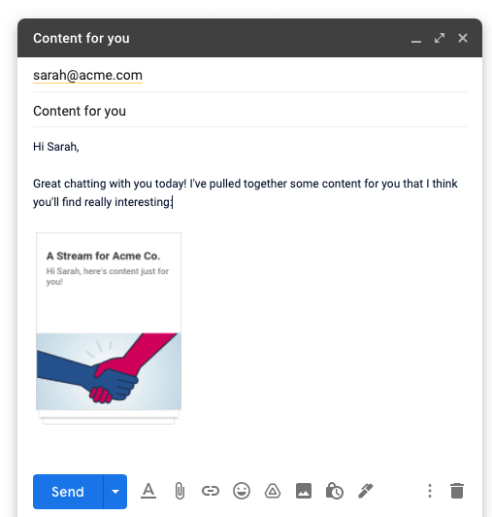Toggle confidential mode lock-clock icon
Screen dimensions: 492x517
point(335,491)
